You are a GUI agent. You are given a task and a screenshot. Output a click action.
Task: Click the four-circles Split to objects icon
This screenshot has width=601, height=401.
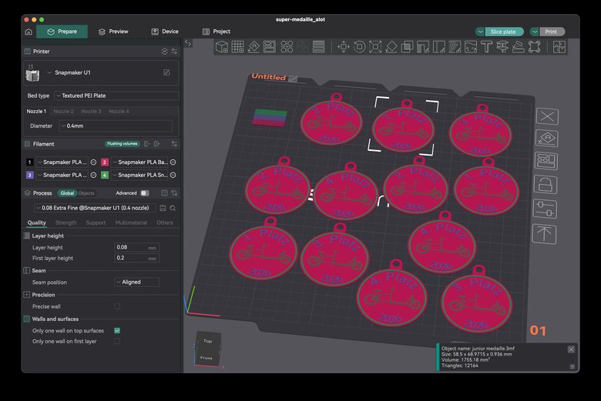point(287,47)
